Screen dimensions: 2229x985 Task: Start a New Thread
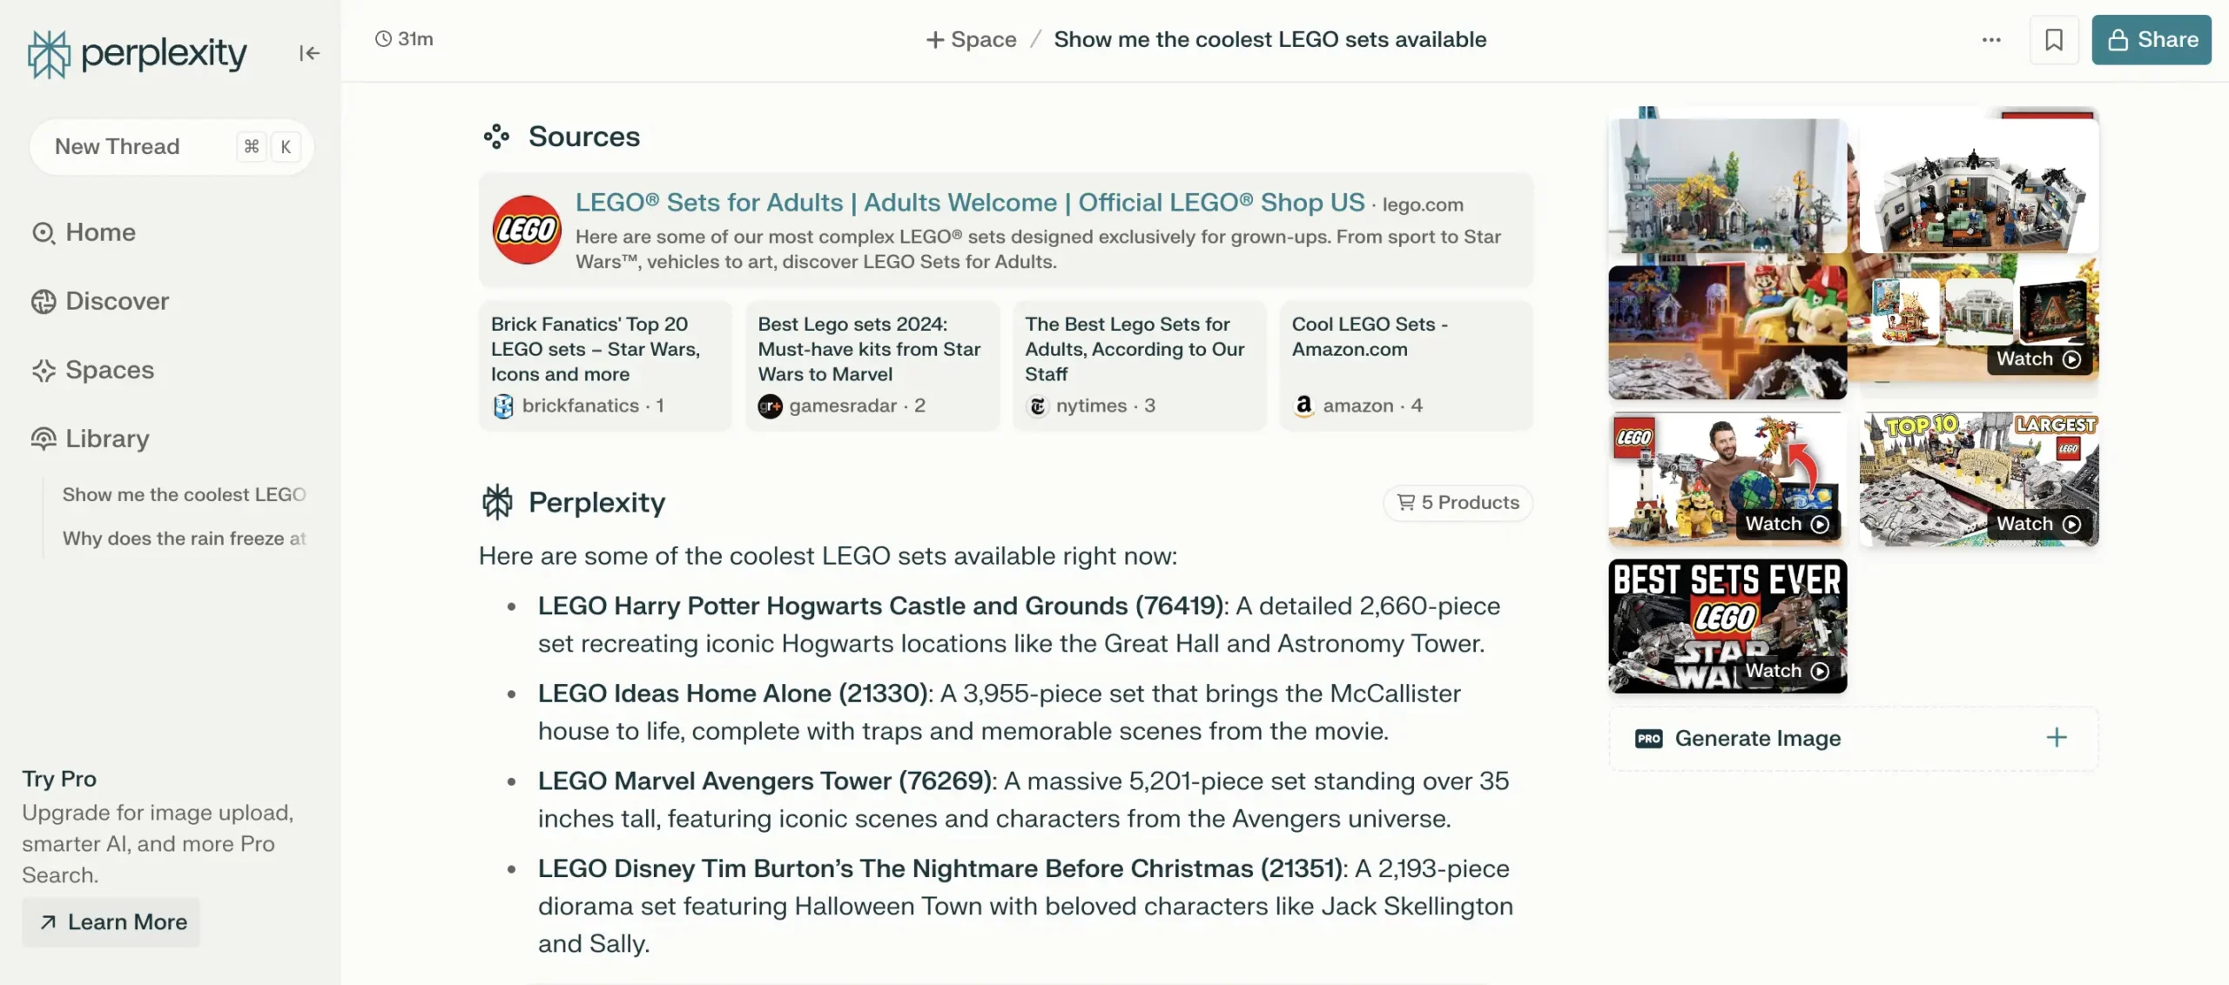[x=172, y=146]
